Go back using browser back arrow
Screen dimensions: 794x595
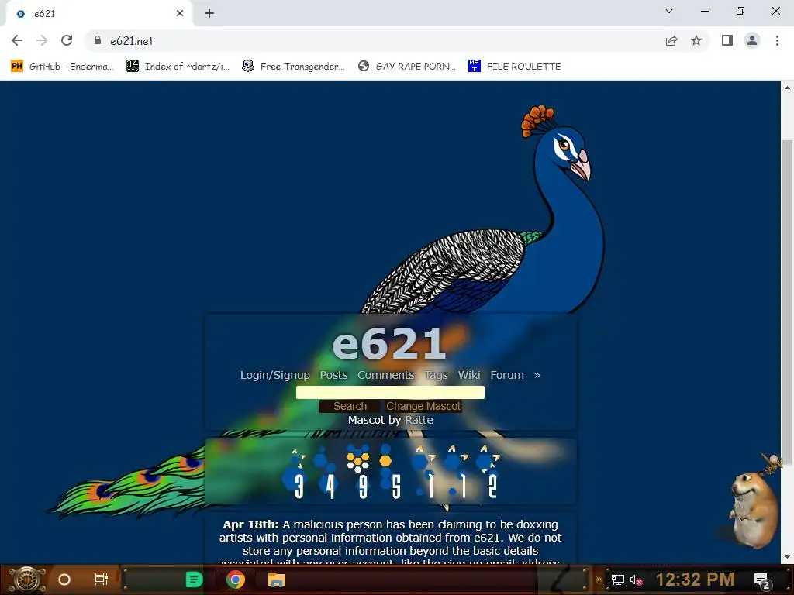point(17,40)
